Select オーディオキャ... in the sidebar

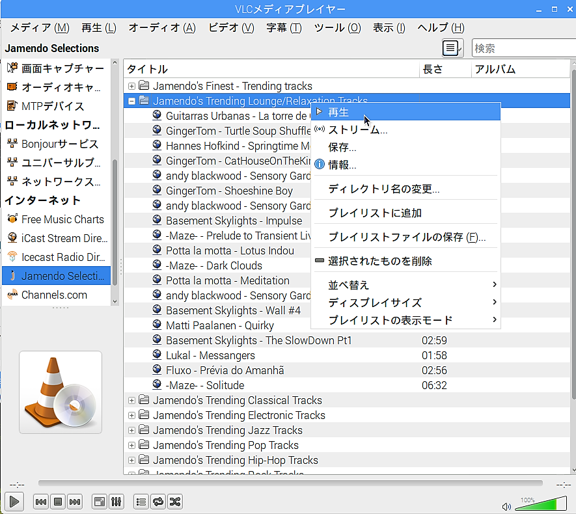(x=56, y=87)
